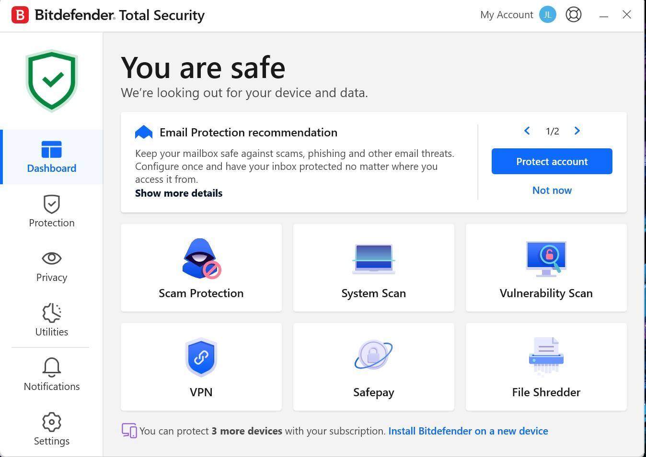Click the green shield status icon
The height and width of the screenshot is (457, 646).
pyautogui.click(x=52, y=80)
